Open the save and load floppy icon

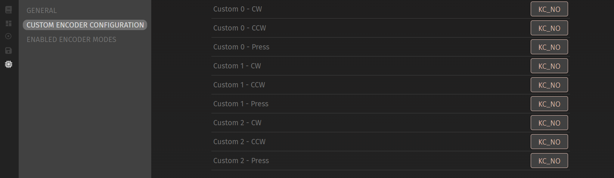[8, 51]
